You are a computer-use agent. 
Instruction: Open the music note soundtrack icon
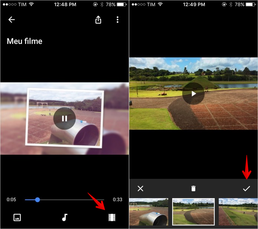tap(65, 217)
